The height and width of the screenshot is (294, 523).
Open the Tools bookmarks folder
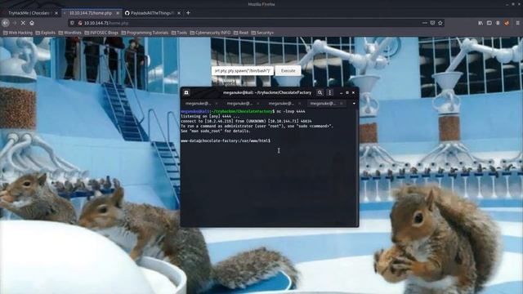pyautogui.click(x=179, y=33)
